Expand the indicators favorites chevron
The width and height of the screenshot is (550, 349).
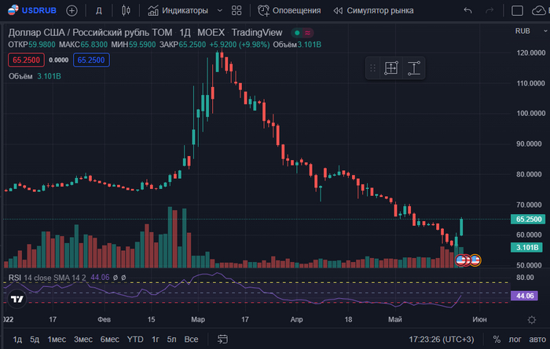tap(220, 10)
